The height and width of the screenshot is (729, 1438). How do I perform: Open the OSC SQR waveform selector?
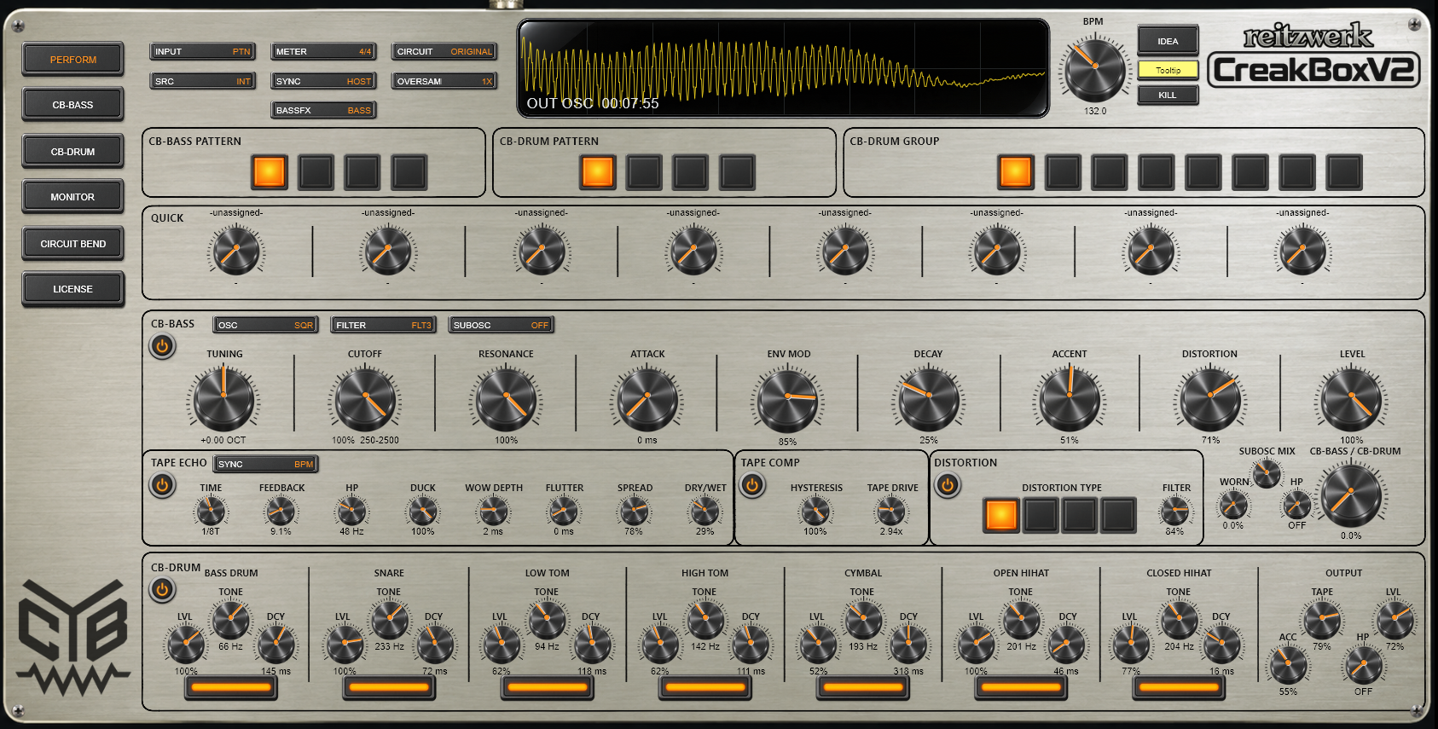click(x=265, y=325)
